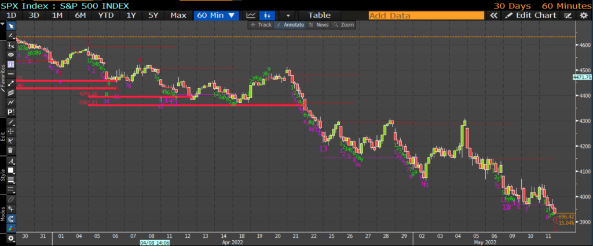Select the two-point segment line tool

[11, 83]
